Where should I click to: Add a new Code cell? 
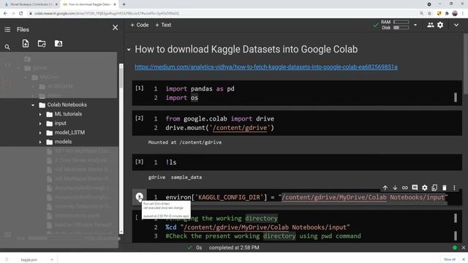click(140, 25)
